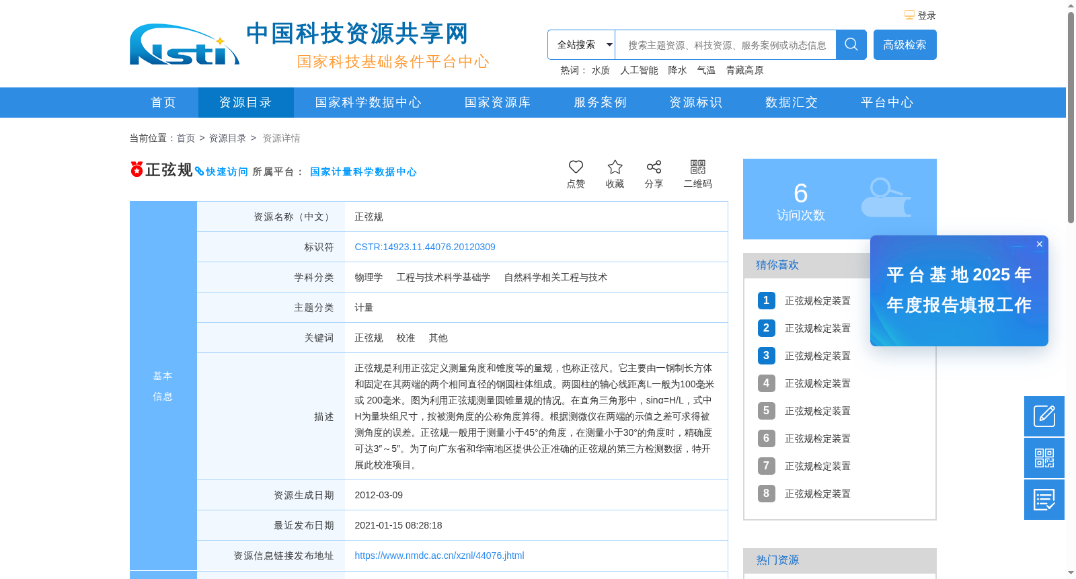1076x579 pixels.
Task: Open 高级检索 advanced search
Action: click(x=905, y=44)
